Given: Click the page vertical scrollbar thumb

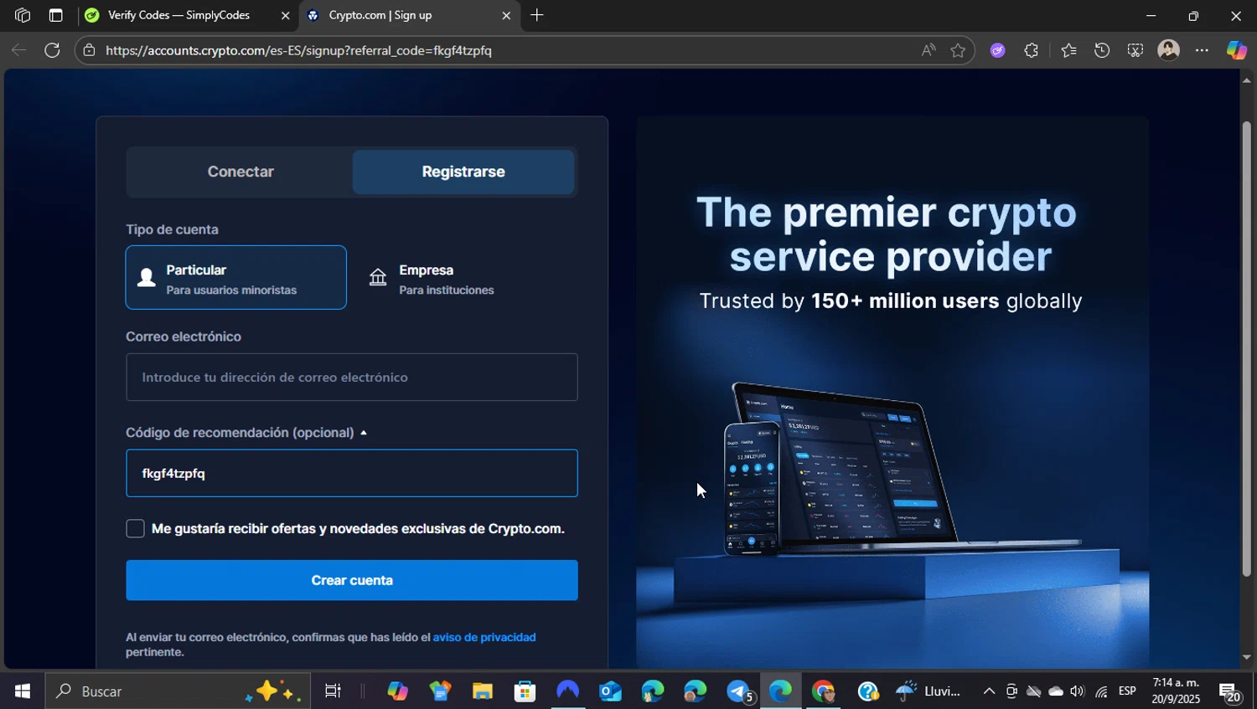Looking at the screenshot, I should [1246, 349].
